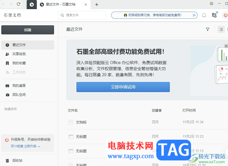Open the settings gear in title bar
This screenshot has height=166, width=228.
click(x=211, y=4)
